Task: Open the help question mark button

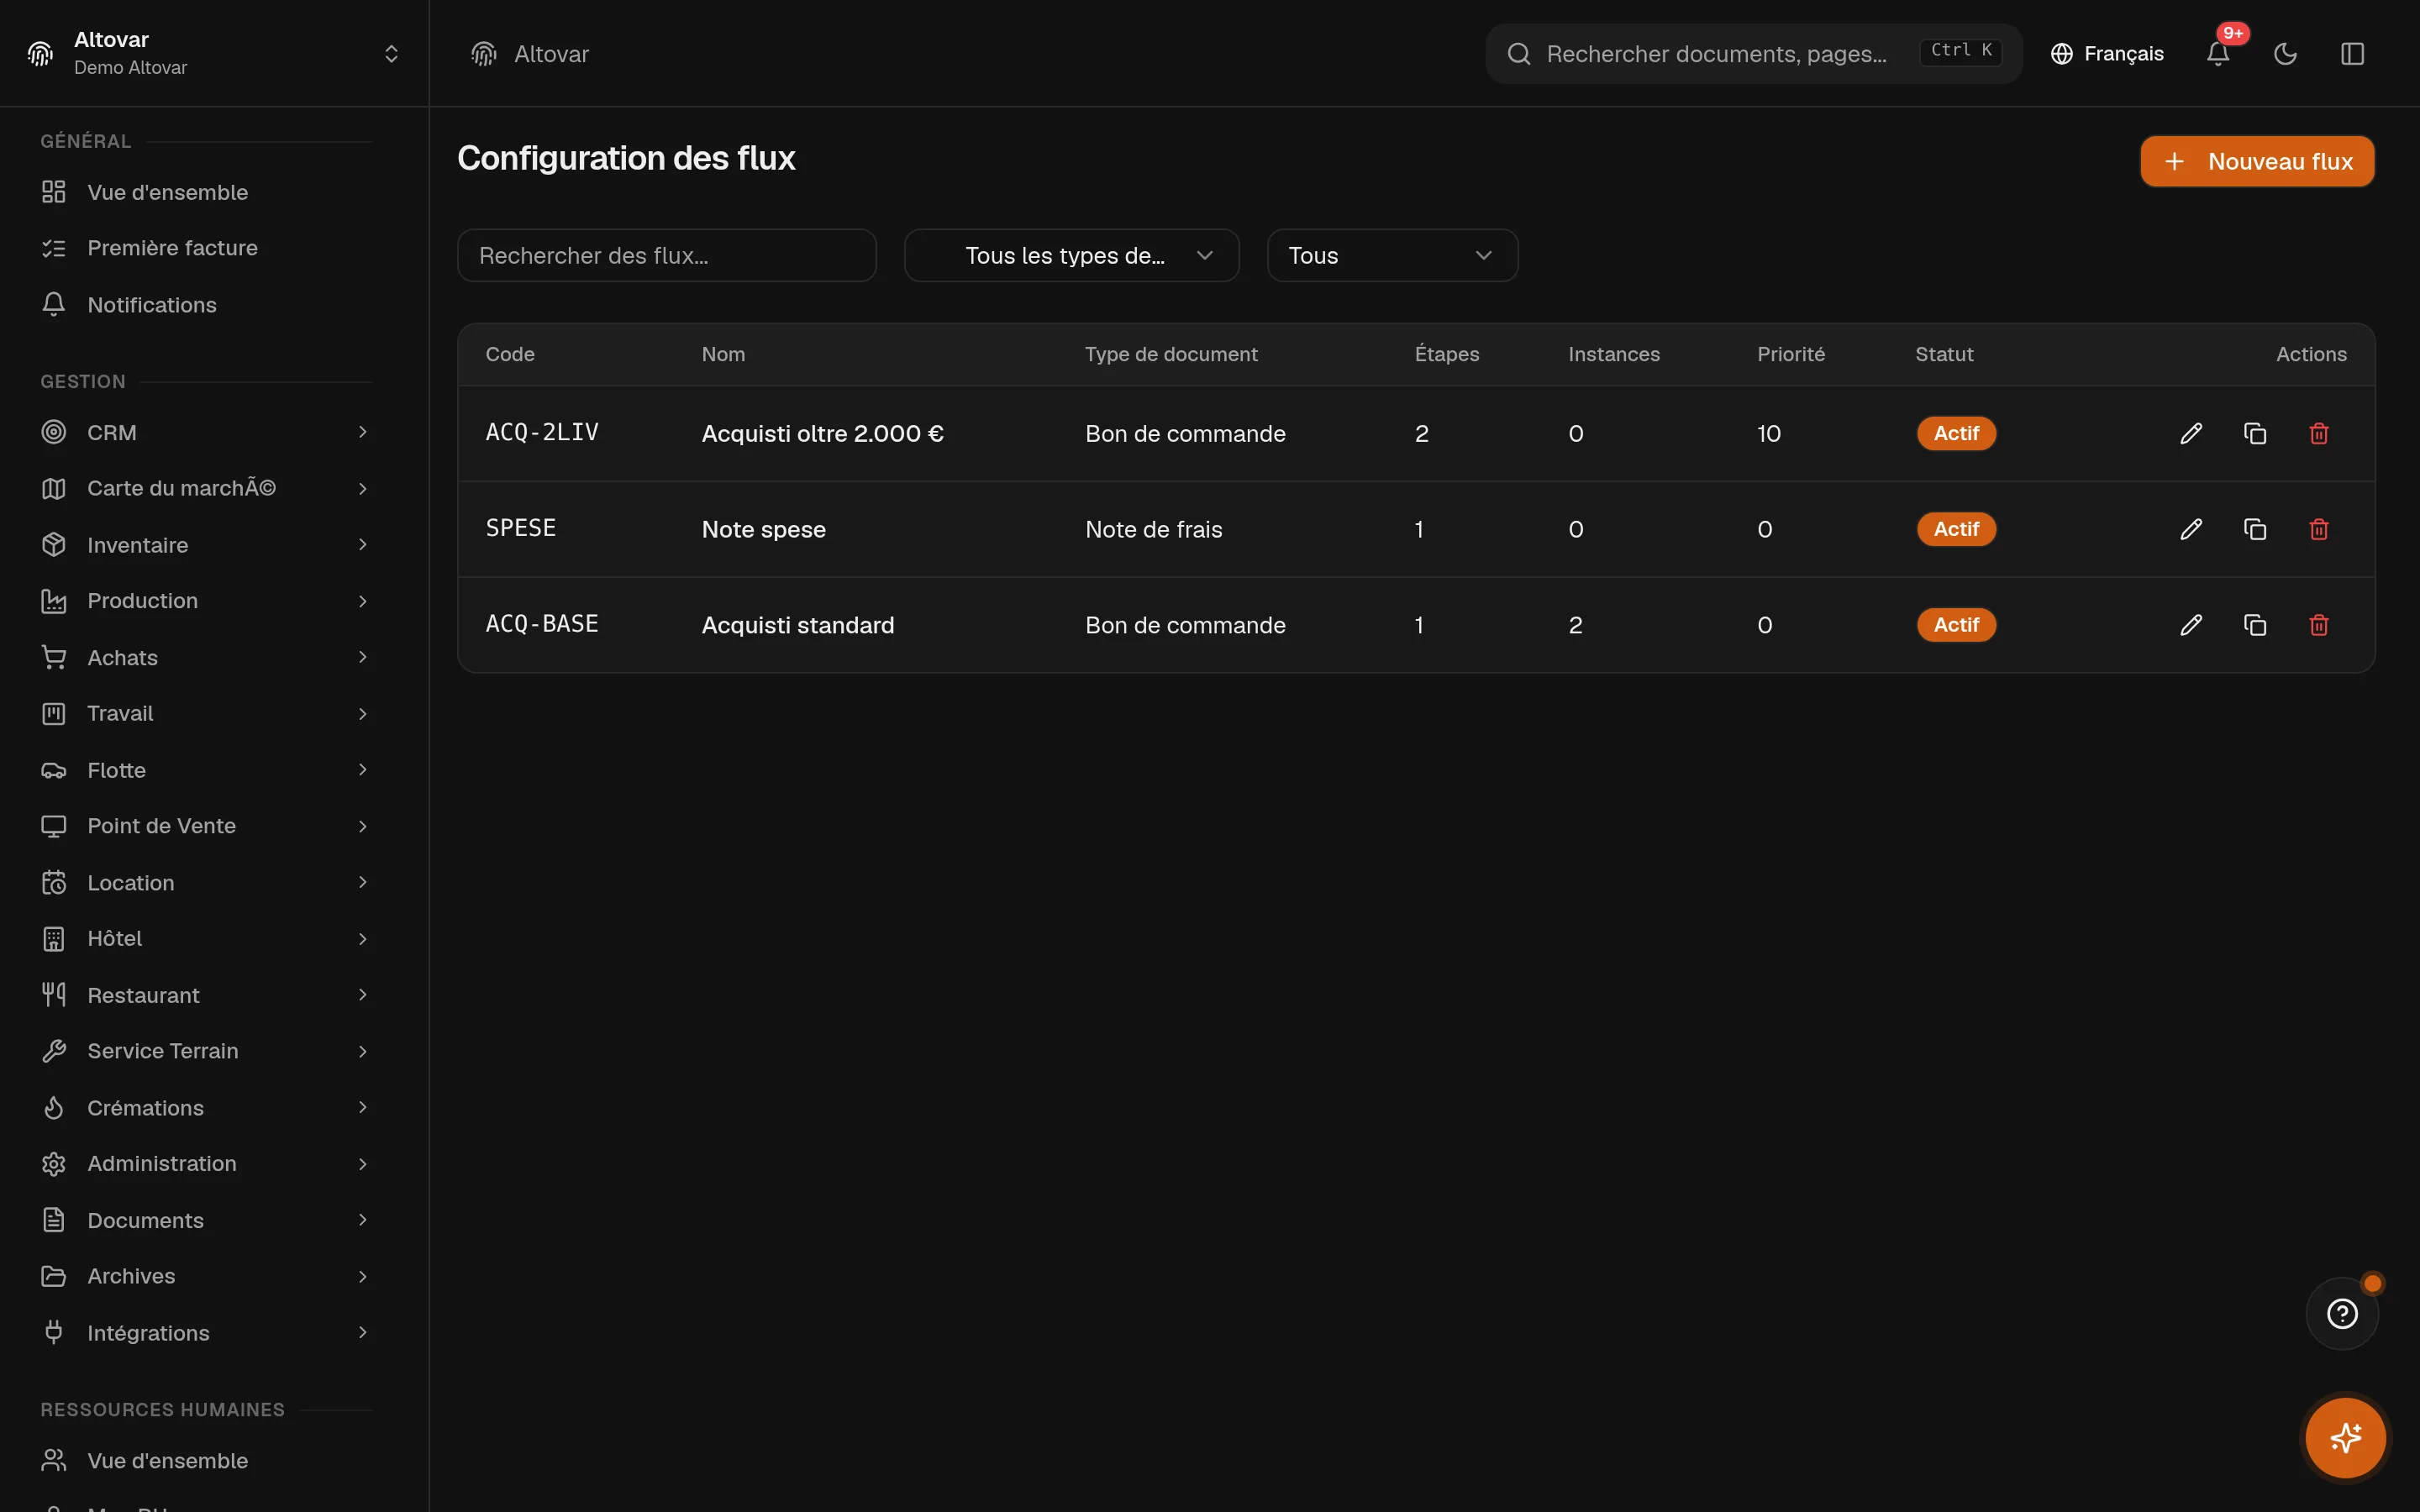Action: (x=2342, y=1313)
